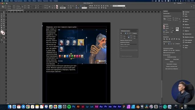
Task: Click stroke swatch in Properties appearance section
Action: [x=164, y=28]
